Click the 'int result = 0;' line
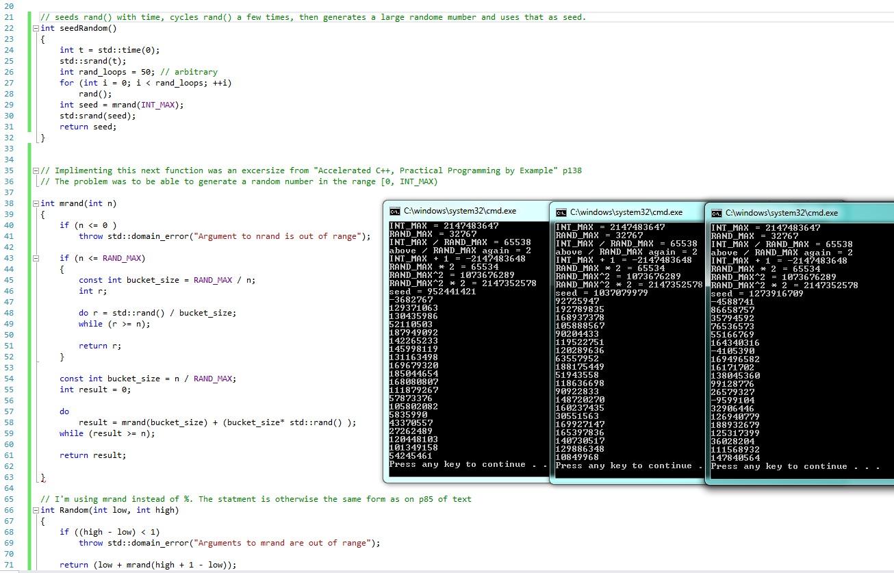The image size is (894, 573). click(95, 390)
